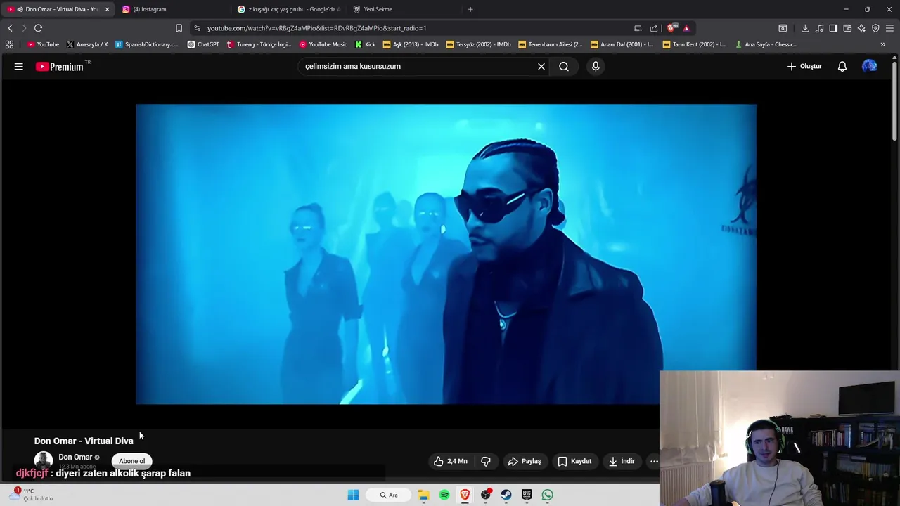The height and width of the screenshot is (506, 900).
Task: Open Steam from the taskbar
Action: tap(506, 495)
